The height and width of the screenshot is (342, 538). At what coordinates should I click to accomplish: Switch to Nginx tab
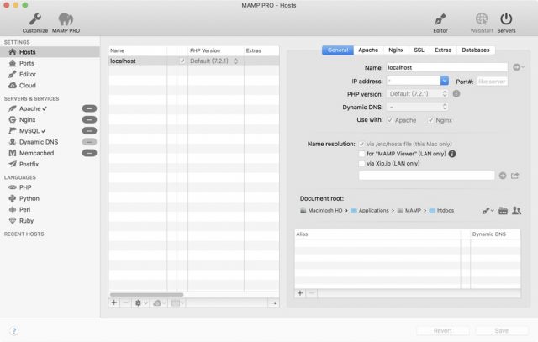pos(396,50)
